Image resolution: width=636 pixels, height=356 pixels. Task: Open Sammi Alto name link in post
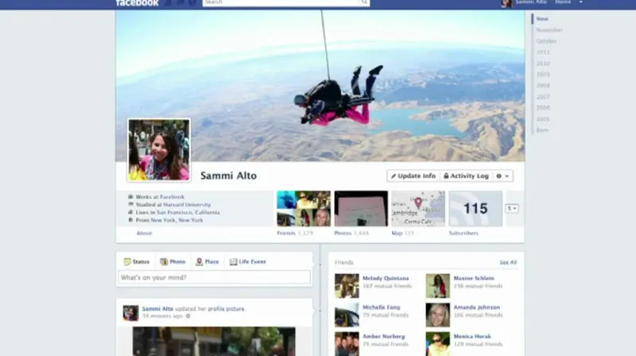click(x=157, y=308)
